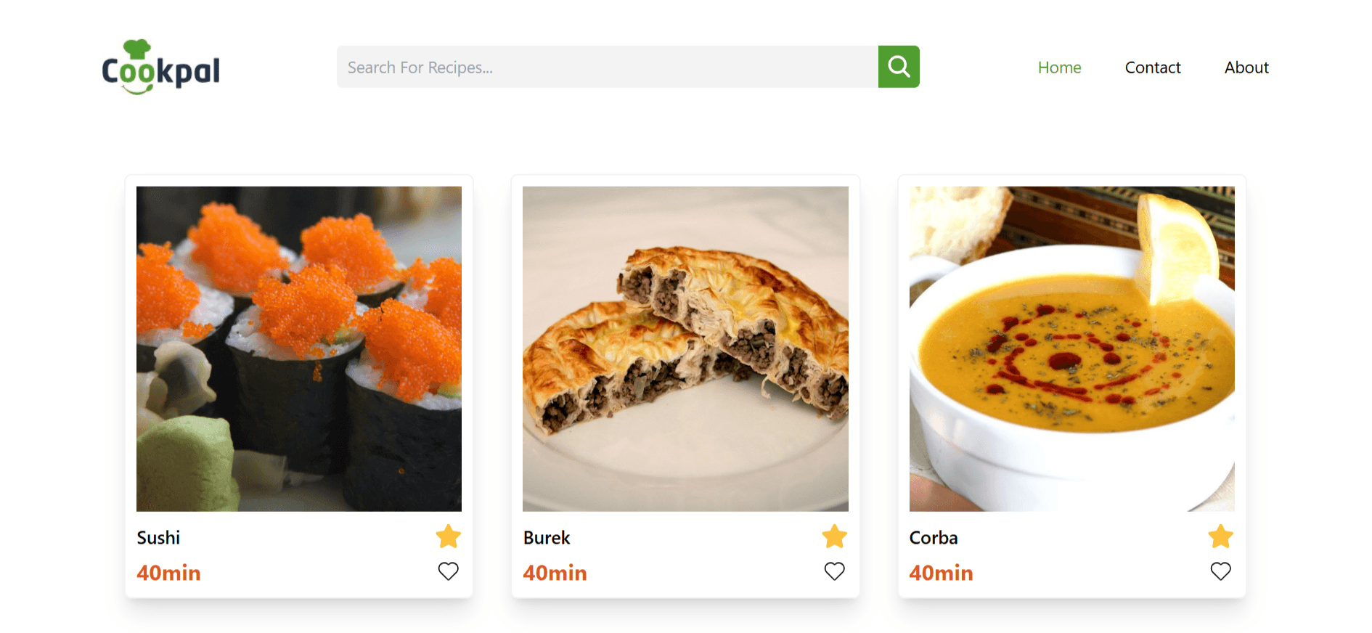Viewport: 1372px width, 633px height.
Task: Favorite the Burek recipe with the heart icon
Action: tap(834, 571)
